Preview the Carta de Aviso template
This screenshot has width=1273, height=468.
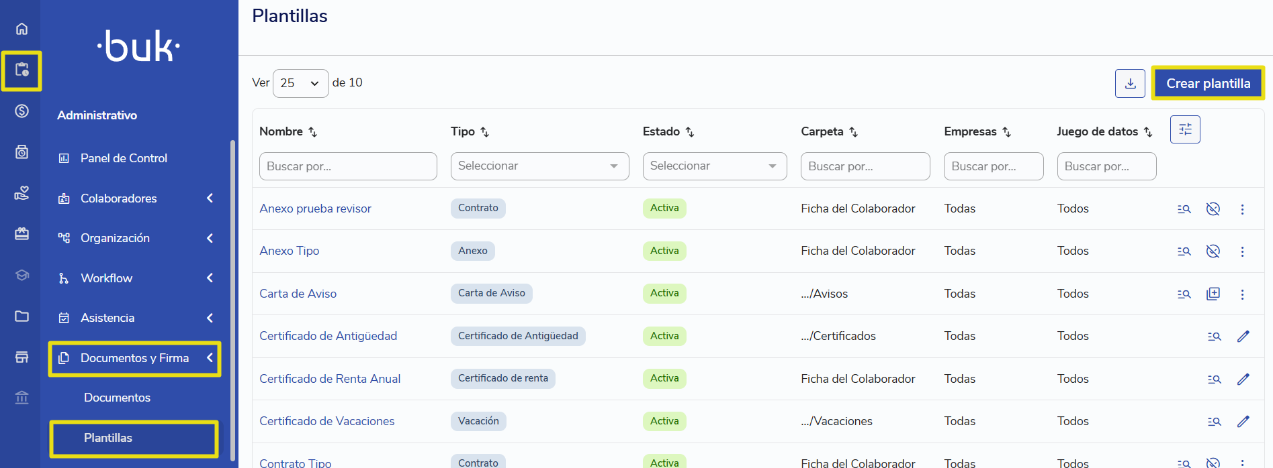click(x=1184, y=294)
